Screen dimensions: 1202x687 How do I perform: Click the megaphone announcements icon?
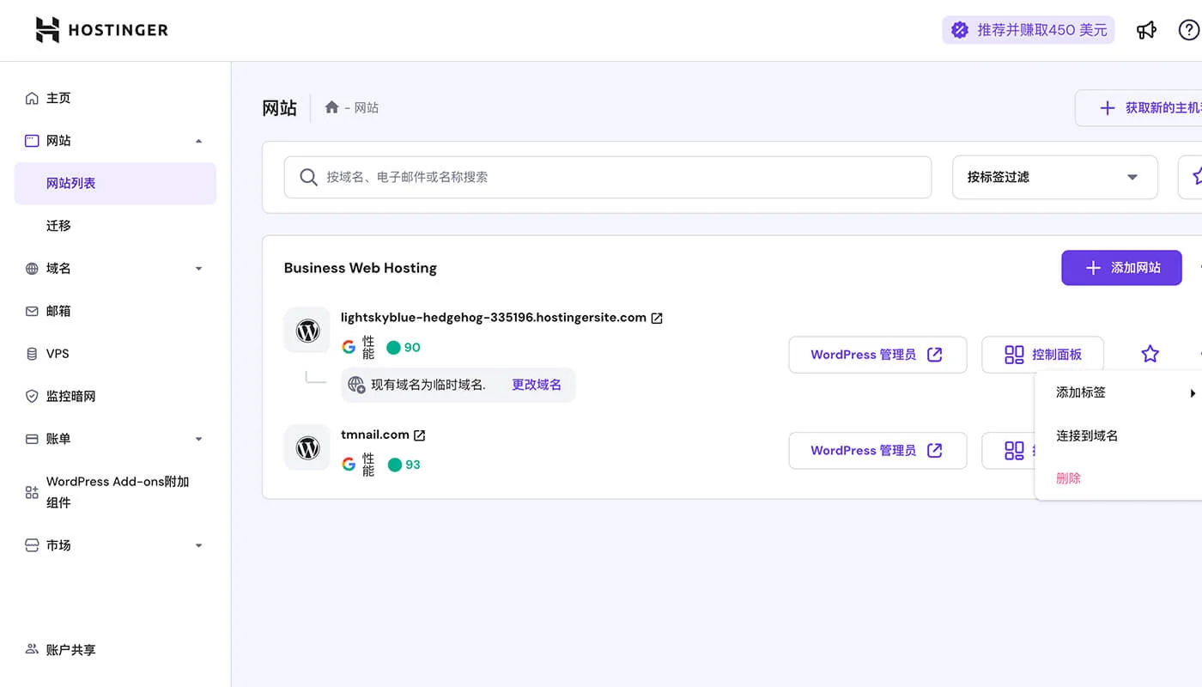1147,30
